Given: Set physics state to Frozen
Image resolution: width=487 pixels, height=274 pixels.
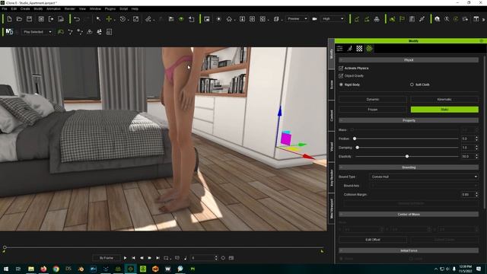Looking at the screenshot, I should pyautogui.click(x=373, y=110).
